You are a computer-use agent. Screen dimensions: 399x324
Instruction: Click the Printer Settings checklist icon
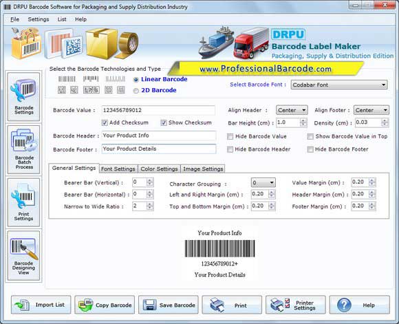point(280,305)
